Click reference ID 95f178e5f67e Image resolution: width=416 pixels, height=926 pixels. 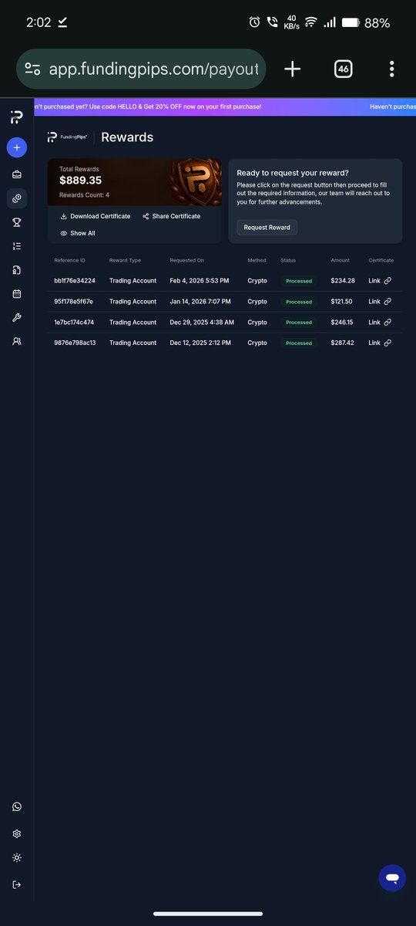73,302
